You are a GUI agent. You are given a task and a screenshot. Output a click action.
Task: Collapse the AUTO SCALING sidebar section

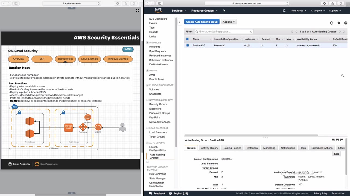pos(147,143)
